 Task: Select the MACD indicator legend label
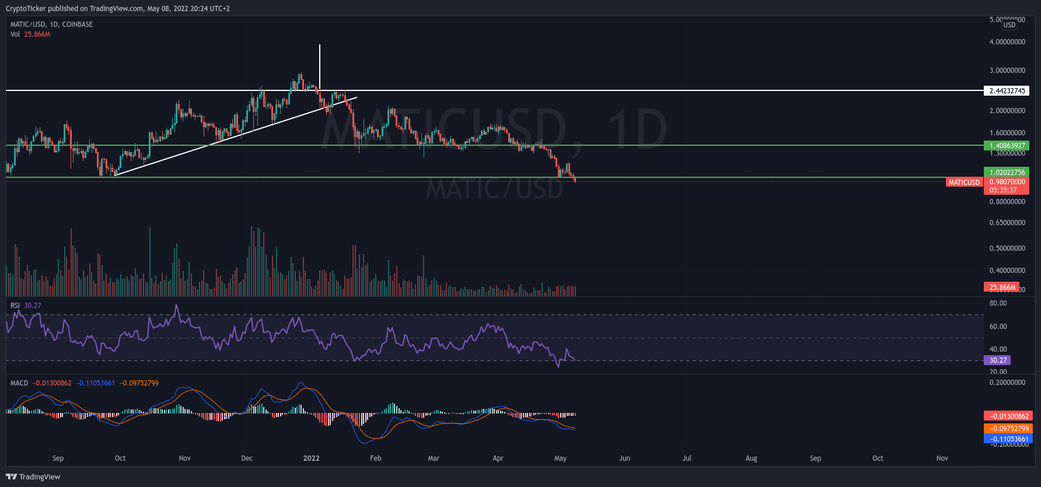pyautogui.click(x=19, y=383)
